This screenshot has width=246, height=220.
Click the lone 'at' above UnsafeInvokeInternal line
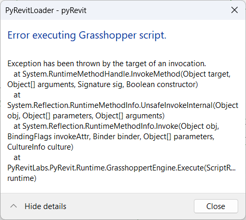click(17, 95)
